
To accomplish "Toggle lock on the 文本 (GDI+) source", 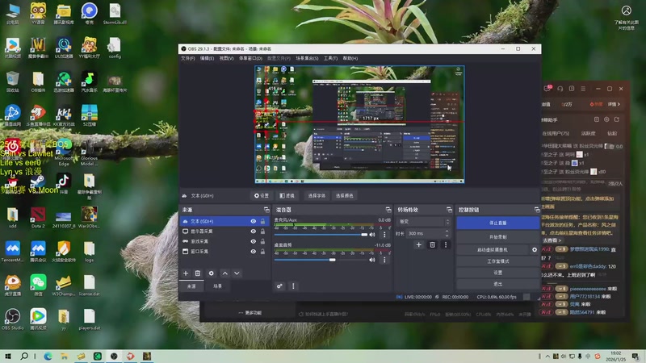I will click(x=263, y=221).
